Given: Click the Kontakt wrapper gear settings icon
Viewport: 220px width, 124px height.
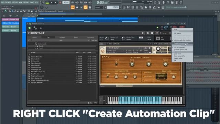Looking at the screenshot, I should [35, 28].
